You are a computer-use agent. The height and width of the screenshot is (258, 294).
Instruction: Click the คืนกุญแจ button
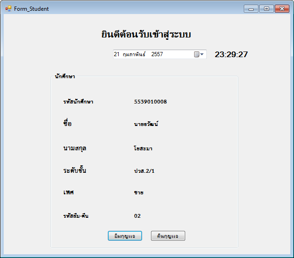coord(168,236)
